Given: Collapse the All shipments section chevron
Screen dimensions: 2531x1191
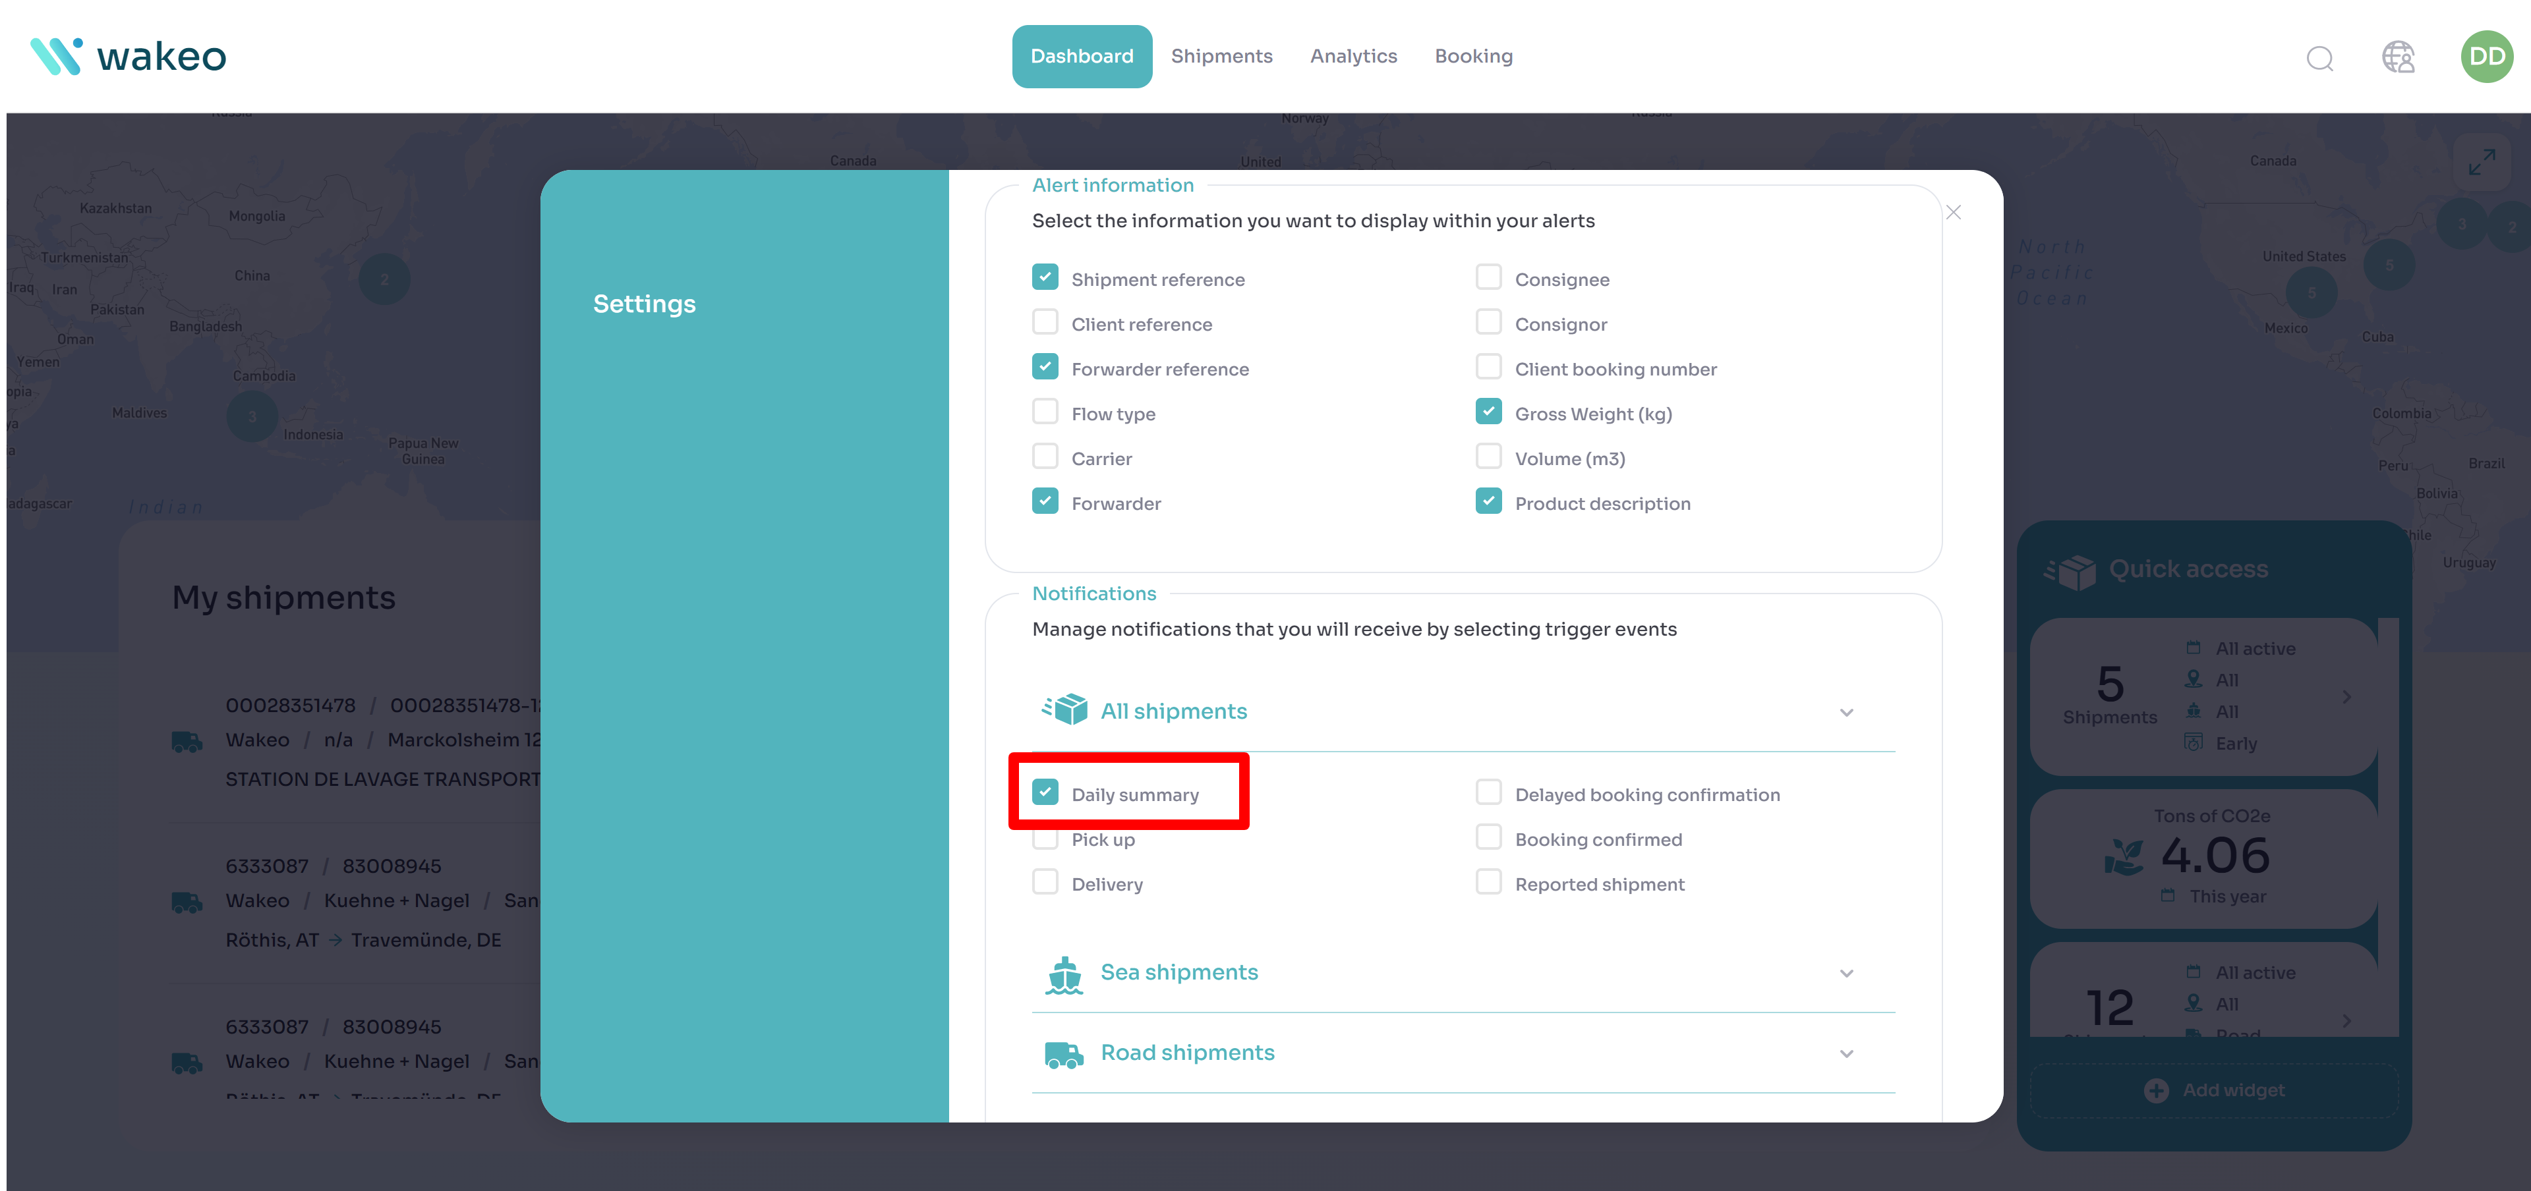Looking at the screenshot, I should [x=1846, y=712].
